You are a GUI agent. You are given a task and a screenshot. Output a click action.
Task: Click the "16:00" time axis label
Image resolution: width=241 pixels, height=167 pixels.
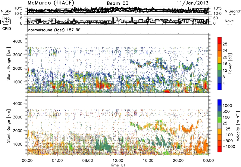coord(148,161)
